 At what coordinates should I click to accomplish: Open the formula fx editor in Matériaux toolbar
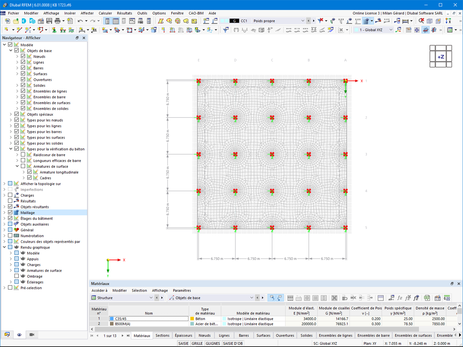pos(400,298)
